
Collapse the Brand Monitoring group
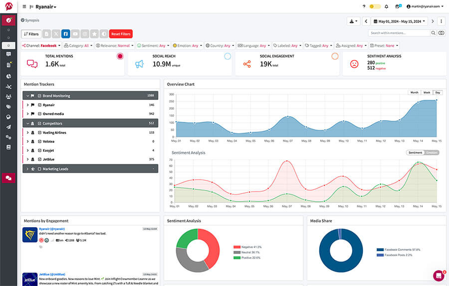27,96
